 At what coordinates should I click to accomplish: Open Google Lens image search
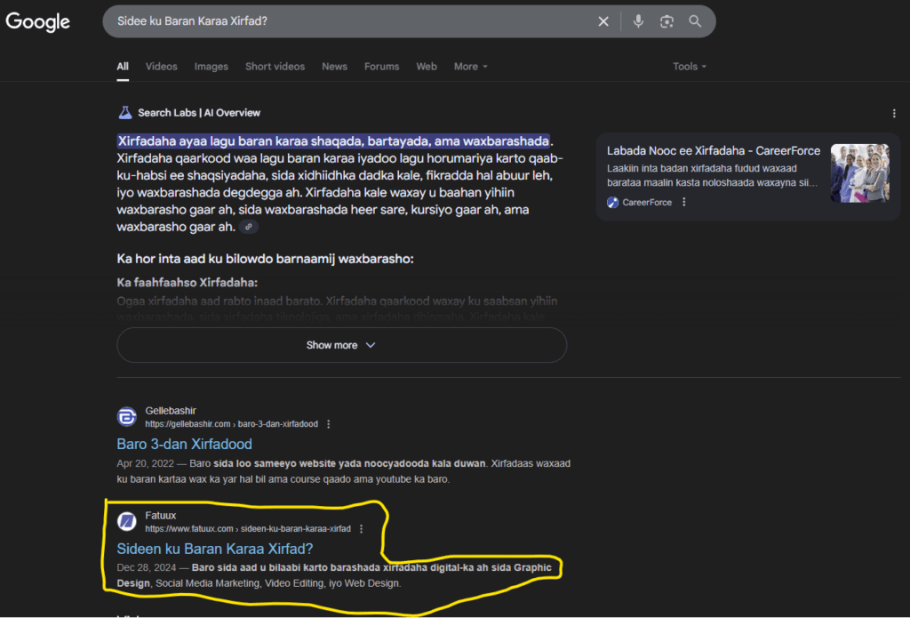click(667, 21)
